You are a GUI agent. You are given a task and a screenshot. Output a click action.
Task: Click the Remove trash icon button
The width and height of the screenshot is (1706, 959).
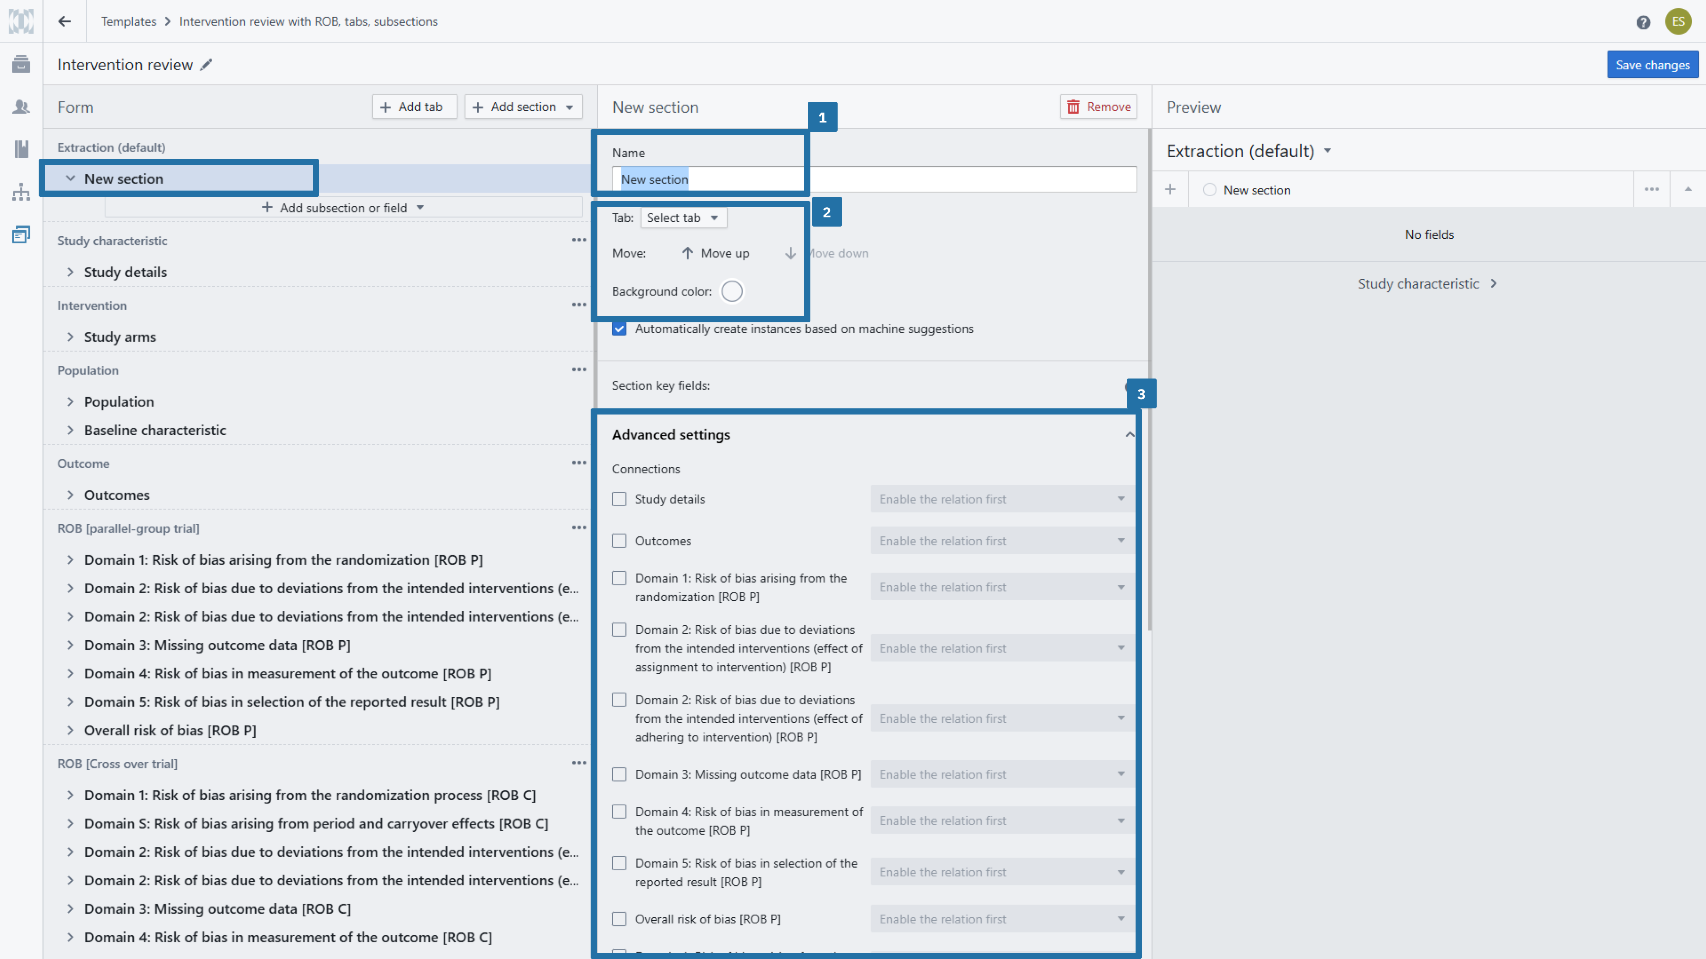click(1098, 107)
